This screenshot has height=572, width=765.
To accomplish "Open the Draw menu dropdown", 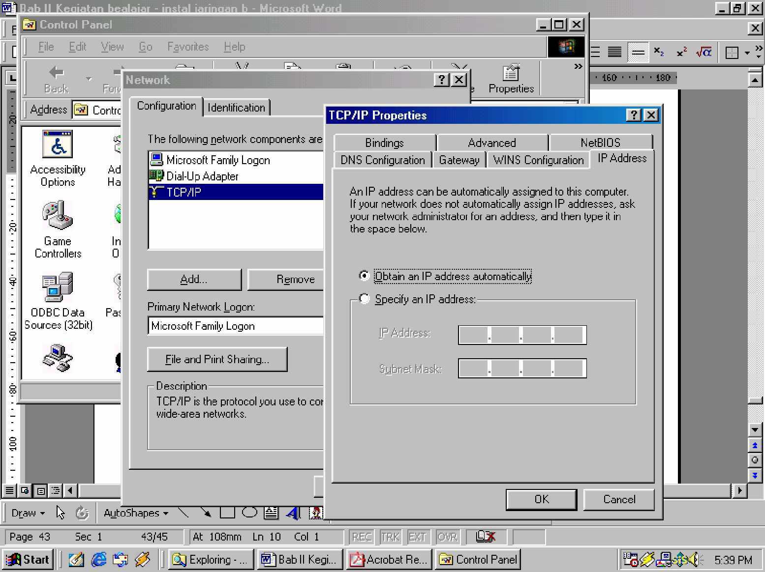I will [x=28, y=513].
